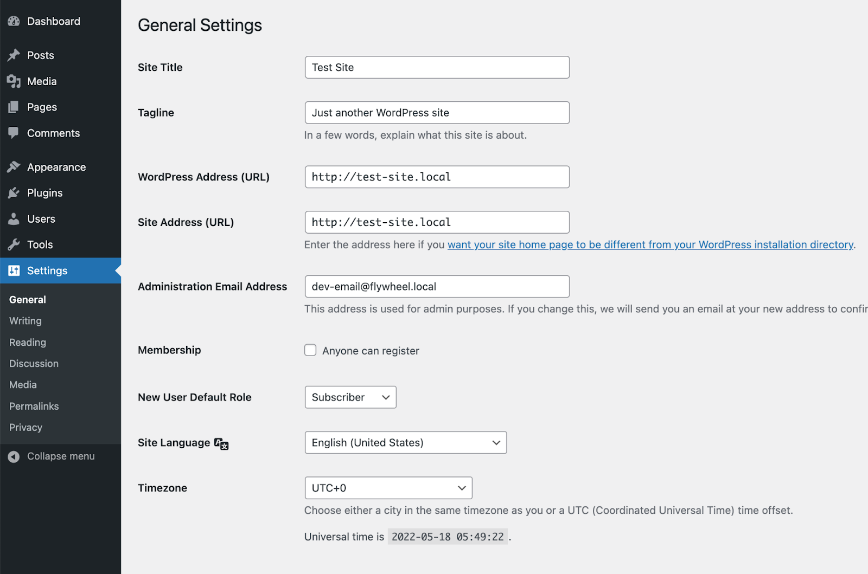Click into the Site Title field
The height and width of the screenshot is (574, 868).
click(x=437, y=67)
